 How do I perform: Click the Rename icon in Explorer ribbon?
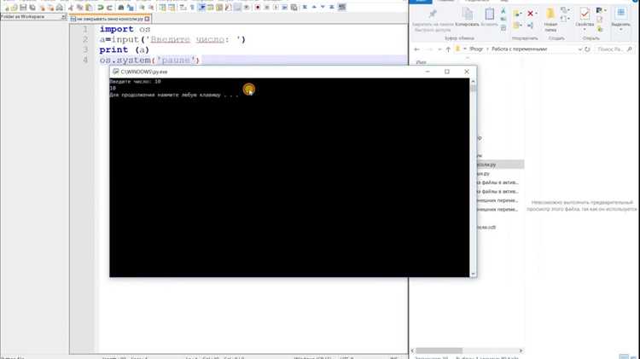[530, 26]
